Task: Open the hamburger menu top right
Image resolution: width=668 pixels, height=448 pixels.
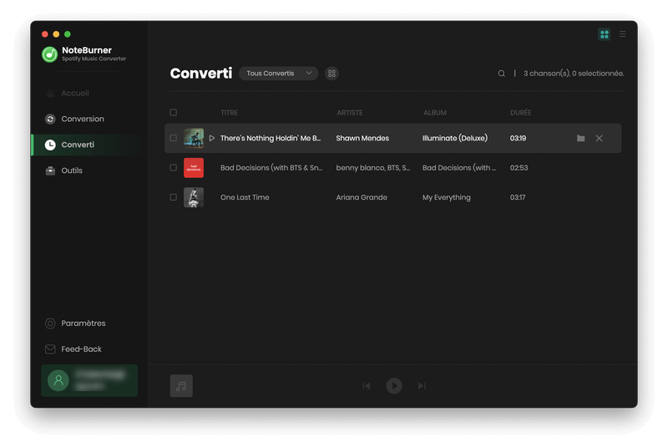Action: coord(622,34)
